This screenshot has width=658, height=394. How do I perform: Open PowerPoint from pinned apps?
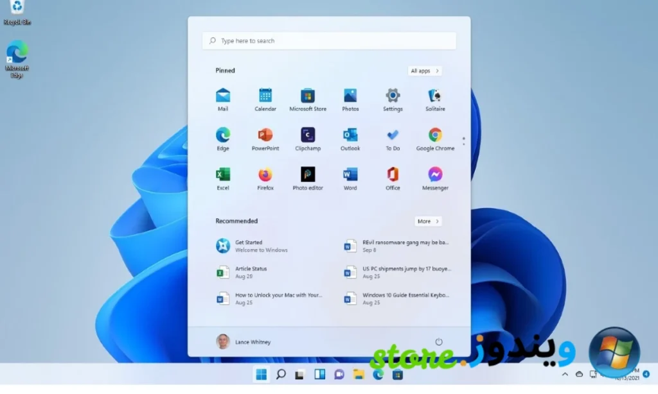[265, 135]
